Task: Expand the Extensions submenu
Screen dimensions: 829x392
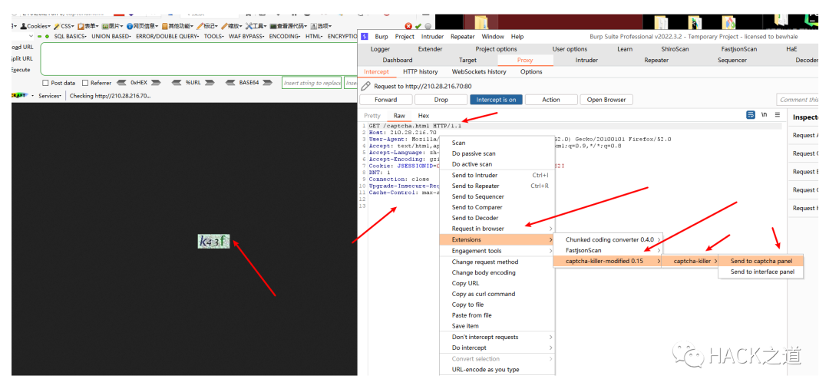Action: [497, 240]
